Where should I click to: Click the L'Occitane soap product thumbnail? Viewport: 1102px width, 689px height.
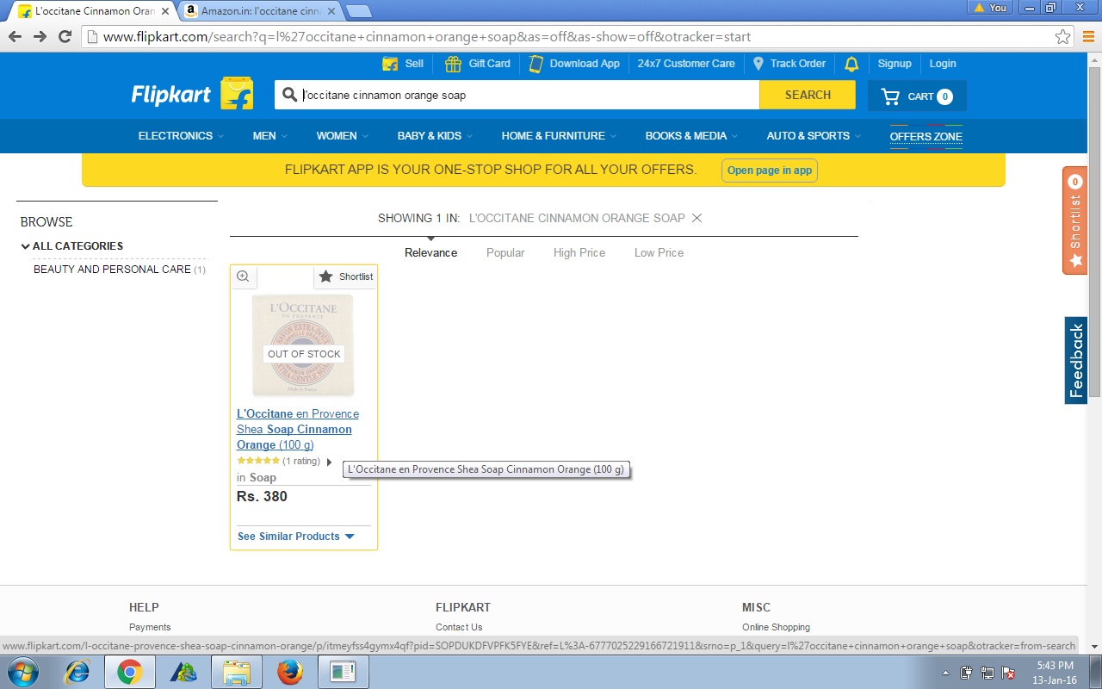[303, 344]
